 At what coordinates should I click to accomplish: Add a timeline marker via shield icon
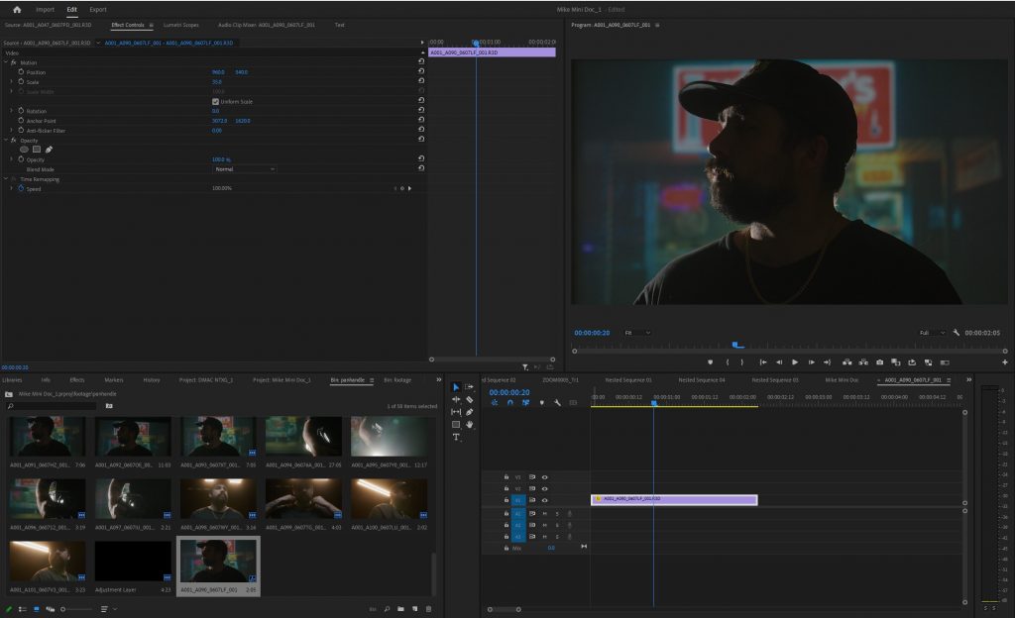point(542,403)
